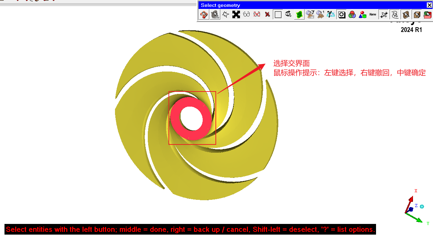Toggle curve selection filter icon
433x237 pixels.
coord(395,14)
